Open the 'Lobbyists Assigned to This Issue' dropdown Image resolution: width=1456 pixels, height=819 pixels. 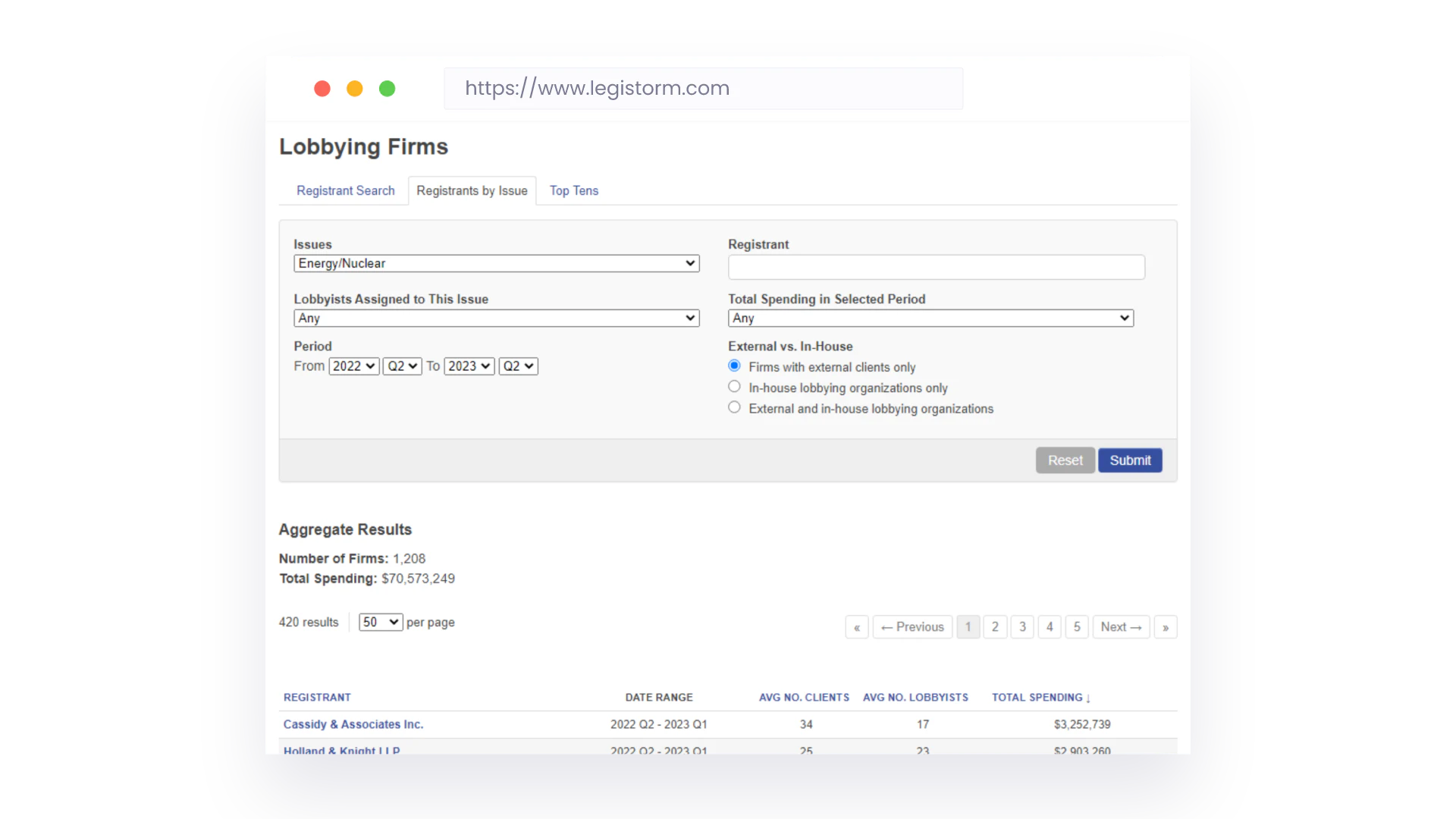click(x=496, y=318)
